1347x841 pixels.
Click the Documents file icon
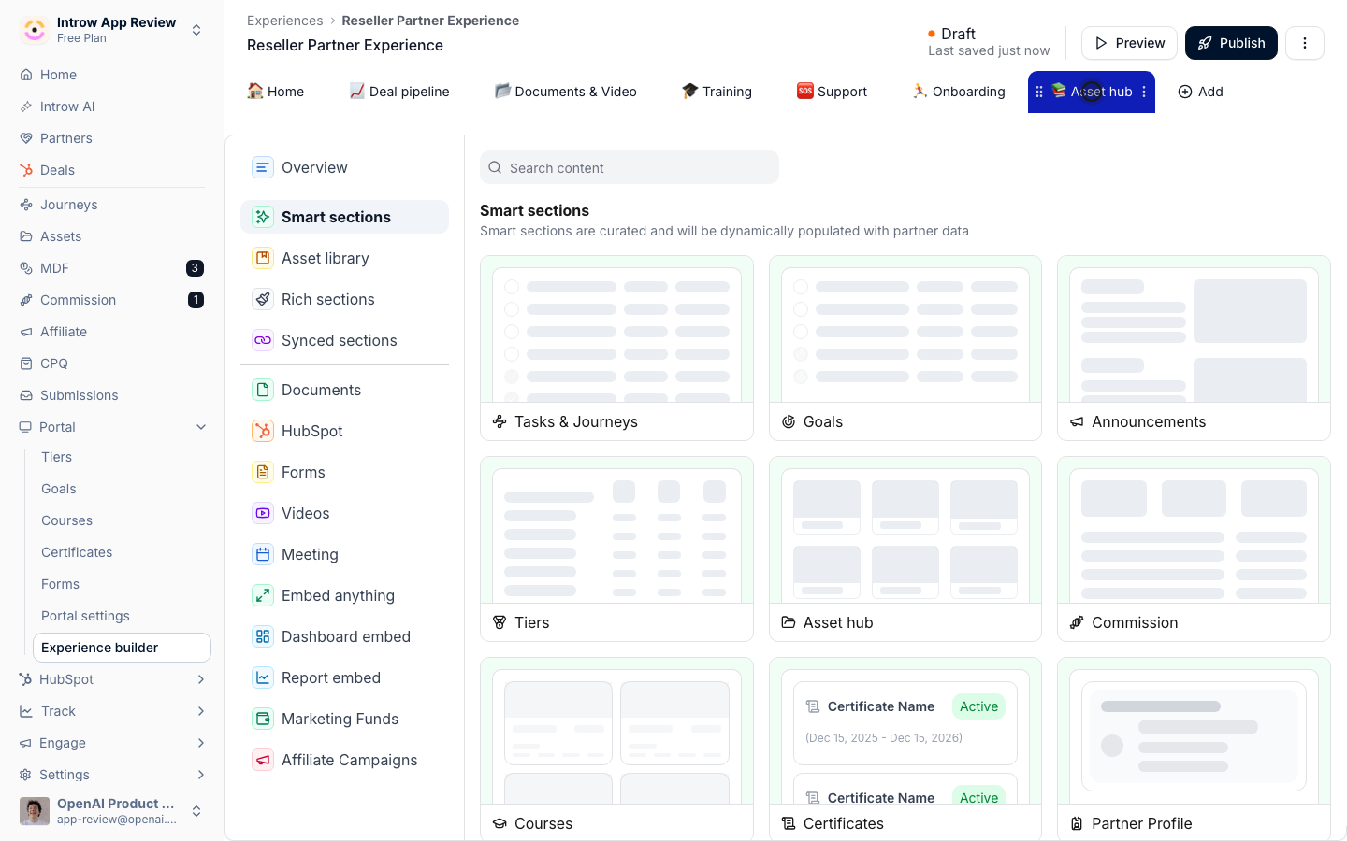(263, 390)
